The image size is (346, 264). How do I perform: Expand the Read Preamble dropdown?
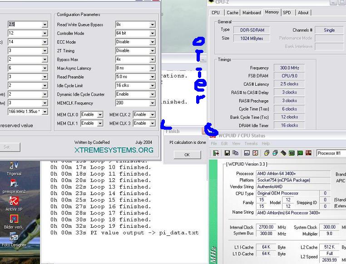(152, 77)
